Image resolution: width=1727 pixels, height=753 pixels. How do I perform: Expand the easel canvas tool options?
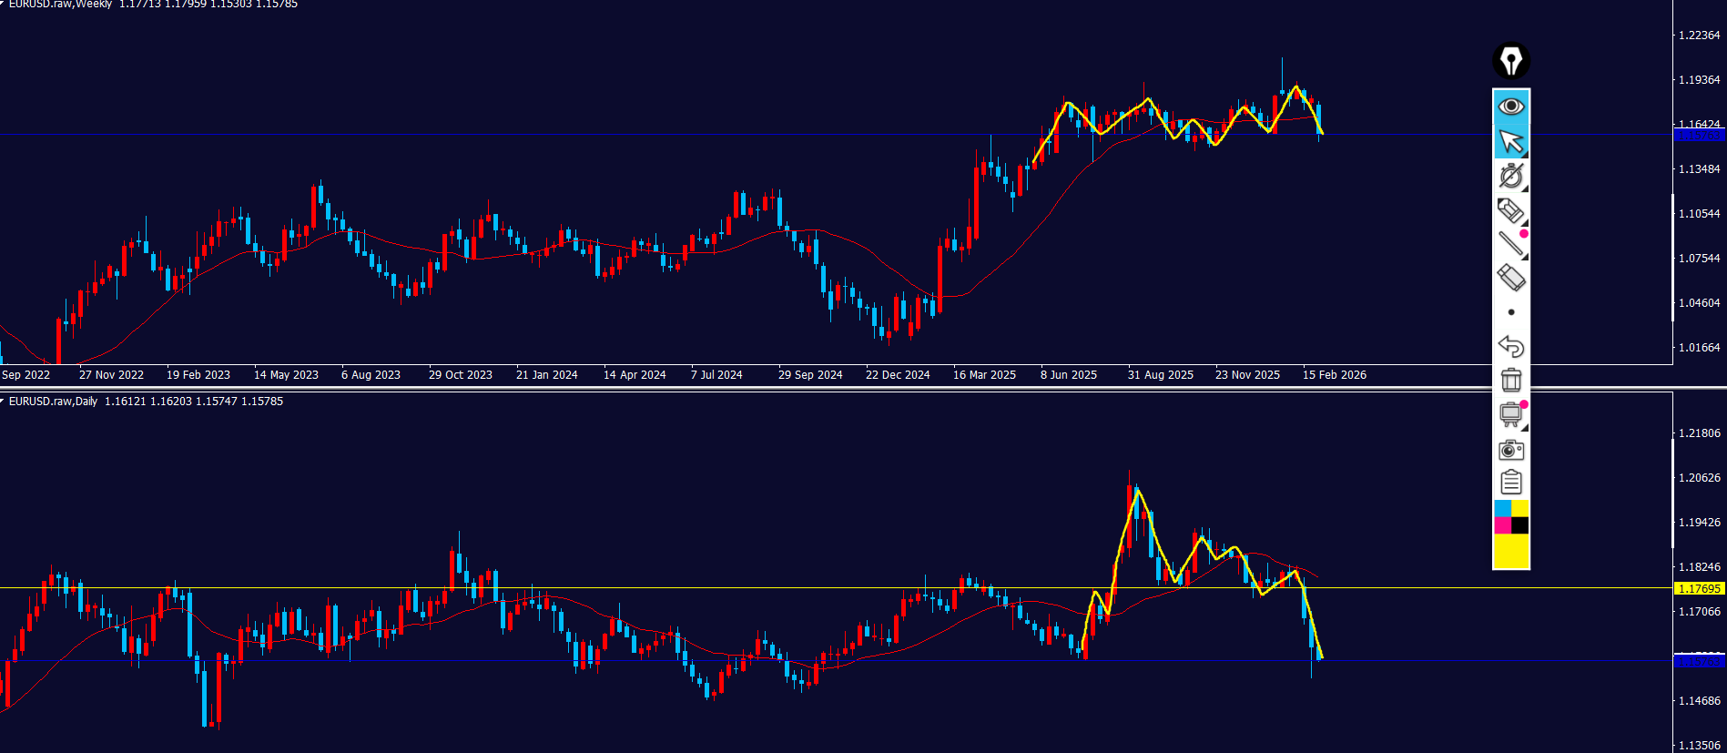pyautogui.click(x=1524, y=428)
